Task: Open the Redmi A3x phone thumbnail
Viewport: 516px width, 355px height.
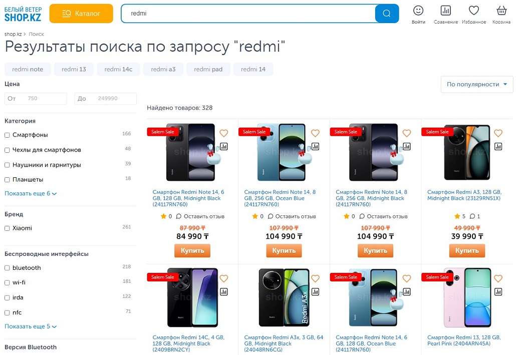Action: point(284,297)
